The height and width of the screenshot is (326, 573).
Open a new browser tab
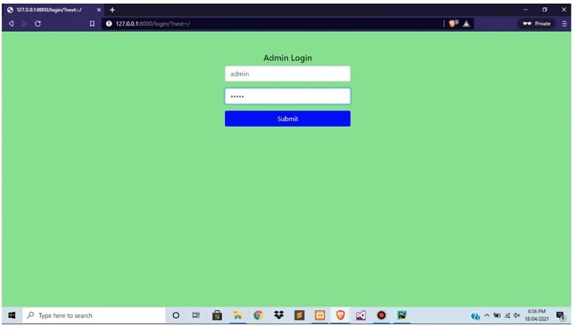pyautogui.click(x=112, y=9)
